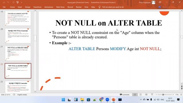
Task: Show hidden tray icons chevron
Action: click(x=141, y=100)
